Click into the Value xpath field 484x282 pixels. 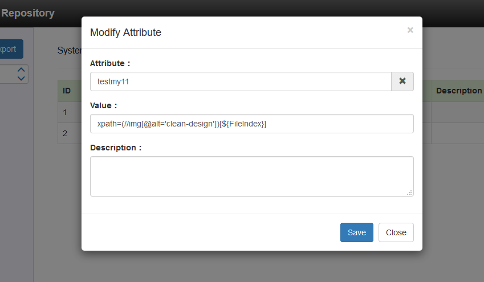coord(252,124)
